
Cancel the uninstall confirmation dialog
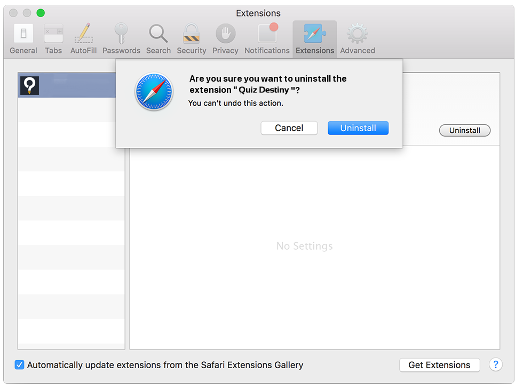coord(289,128)
